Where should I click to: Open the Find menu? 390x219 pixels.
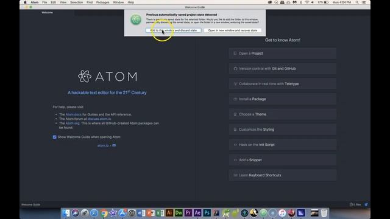point(90,2)
